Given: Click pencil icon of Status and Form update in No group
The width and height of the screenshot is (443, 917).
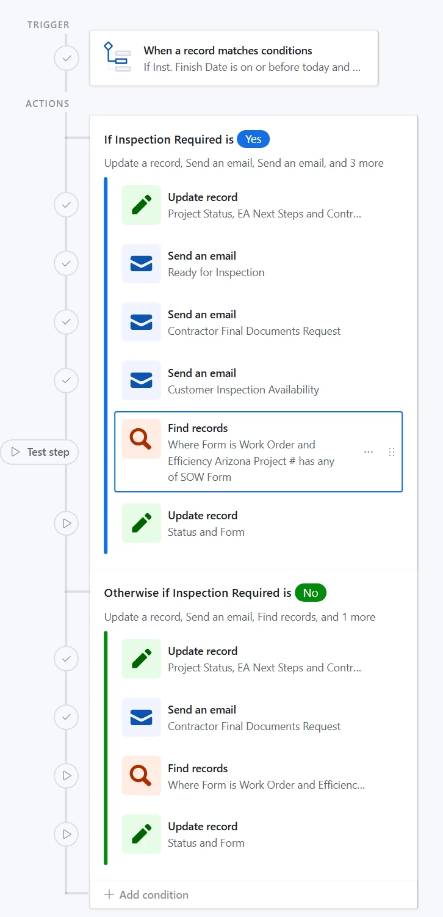Looking at the screenshot, I should (x=142, y=835).
